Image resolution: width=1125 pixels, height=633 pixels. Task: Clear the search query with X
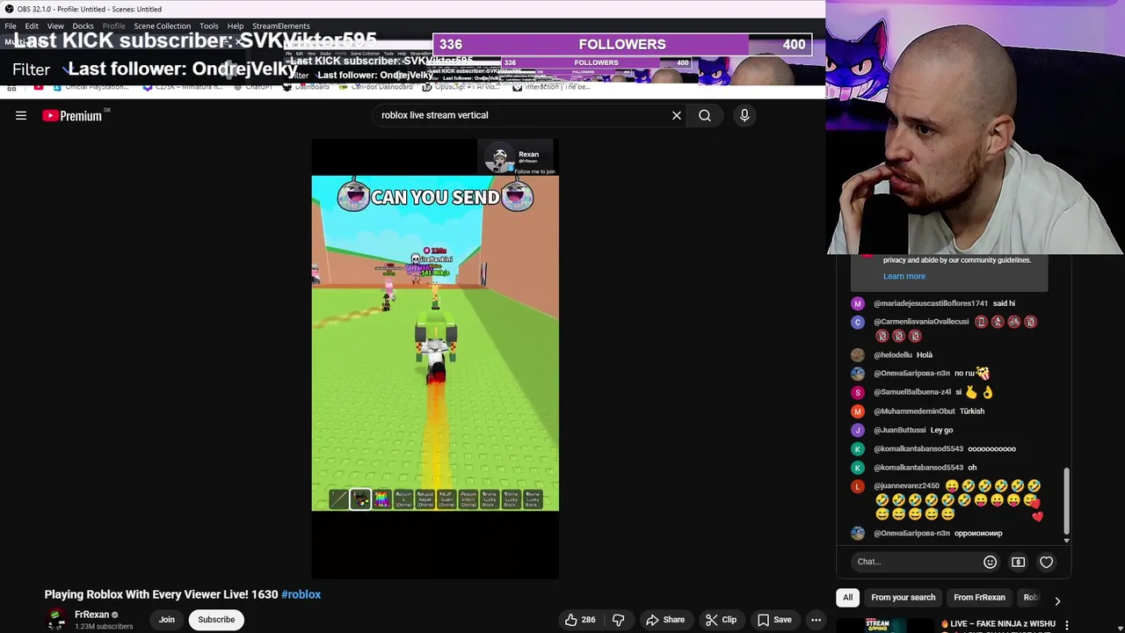pos(677,115)
